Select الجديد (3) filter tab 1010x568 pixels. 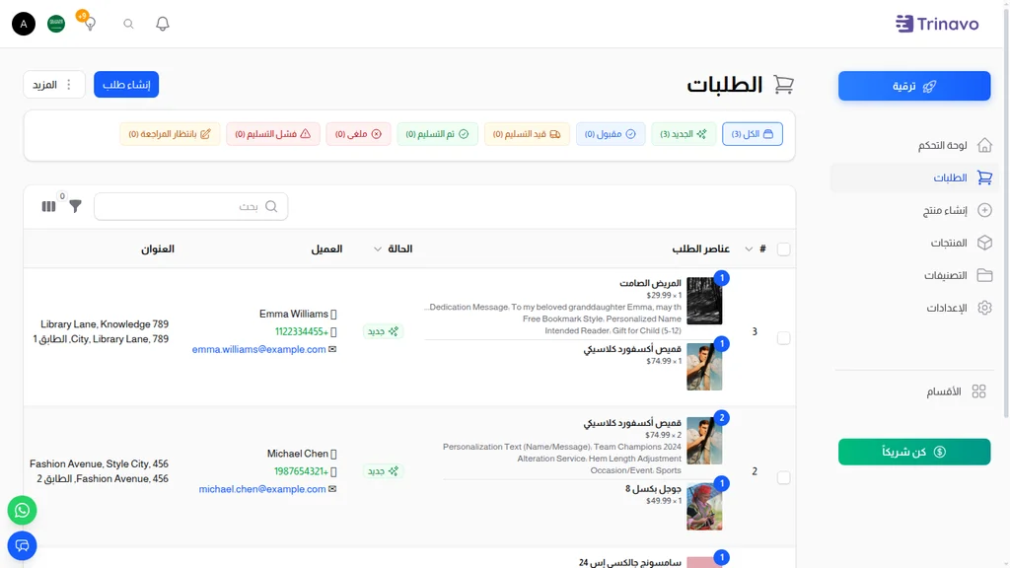[684, 134]
